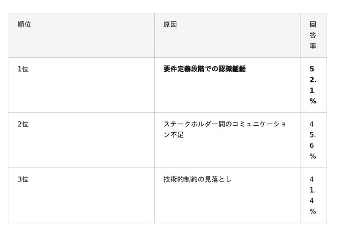Click the bold 要件定義段階での認識齟齬 text
The image size is (343, 236).
[204, 69]
